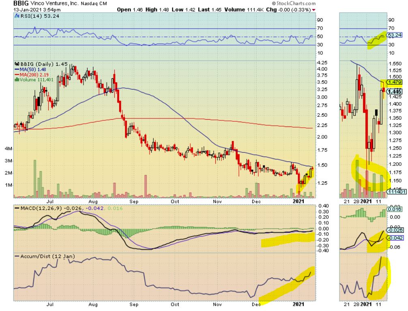Viewport: 408px width, 311px height.
Task: Click the green 0.016 MACD legend value
Action: tap(115, 208)
